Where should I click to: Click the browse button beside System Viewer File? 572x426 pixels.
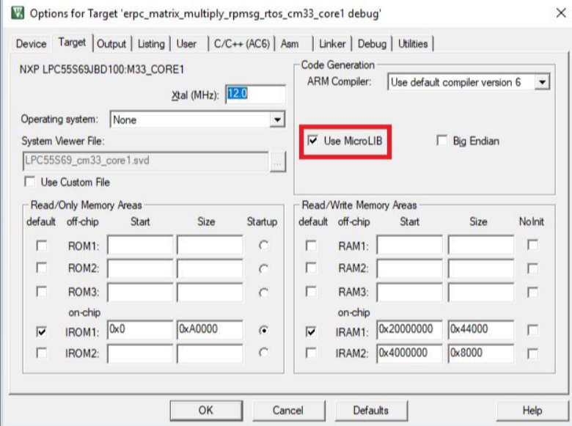(276, 163)
